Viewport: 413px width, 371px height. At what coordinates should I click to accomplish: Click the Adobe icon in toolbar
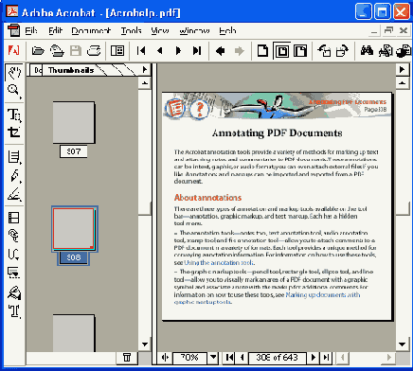click(x=13, y=50)
